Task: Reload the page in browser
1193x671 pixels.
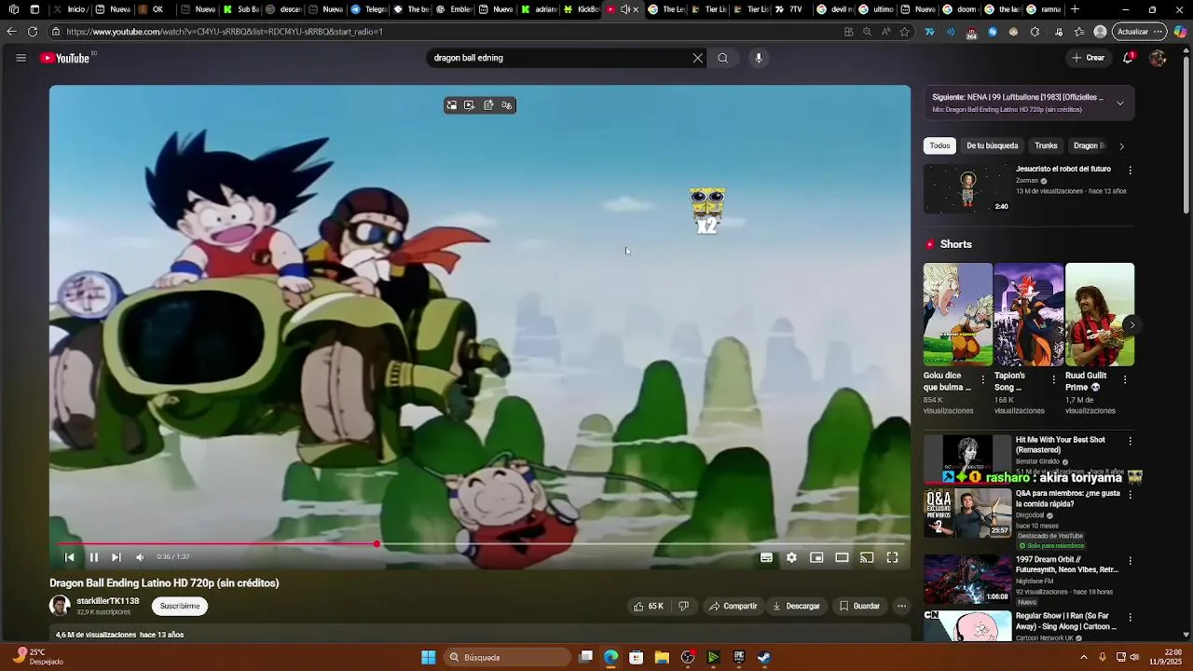Action: point(33,32)
